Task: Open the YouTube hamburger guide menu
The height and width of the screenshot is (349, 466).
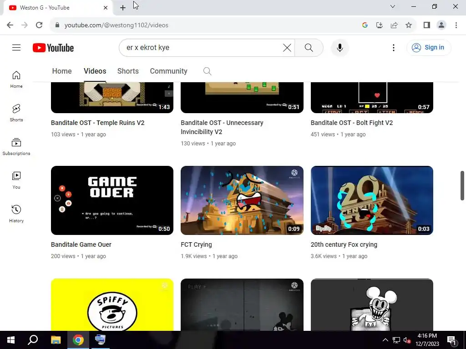Action: (16, 47)
